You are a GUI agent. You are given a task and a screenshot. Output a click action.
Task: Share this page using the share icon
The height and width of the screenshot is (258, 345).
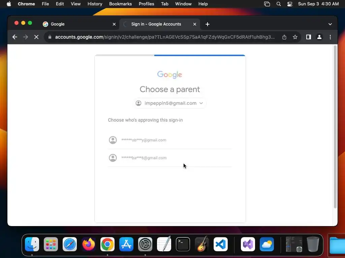click(284, 37)
